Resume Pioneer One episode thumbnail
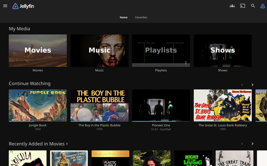This screenshot has height=166, width=267. coord(161,105)
